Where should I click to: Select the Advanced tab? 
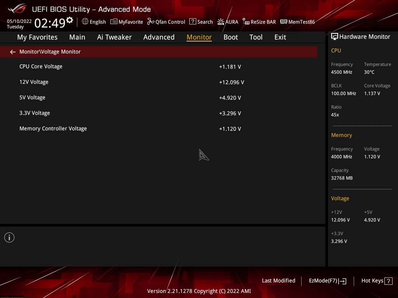pyautogui.click(x=159, y=37)
